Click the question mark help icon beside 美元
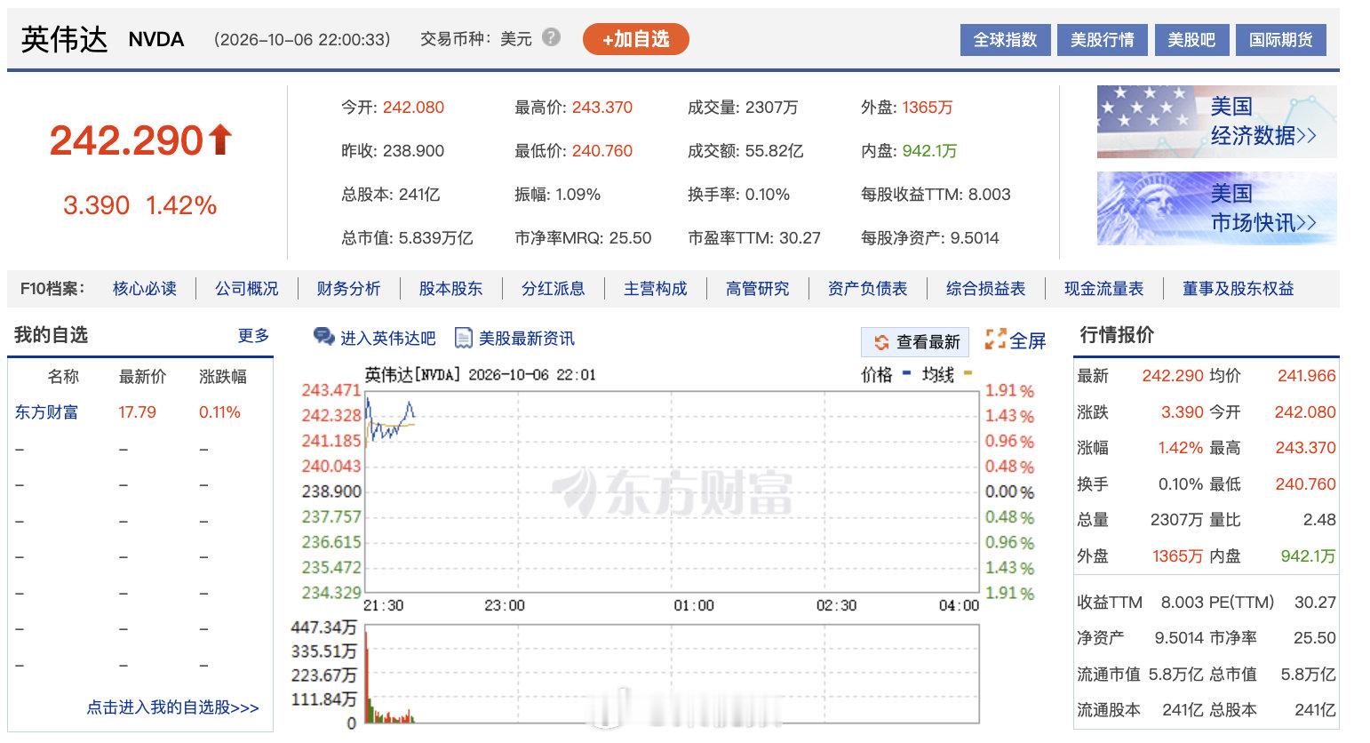This screenshot has height=743, width=1370. 551,37
